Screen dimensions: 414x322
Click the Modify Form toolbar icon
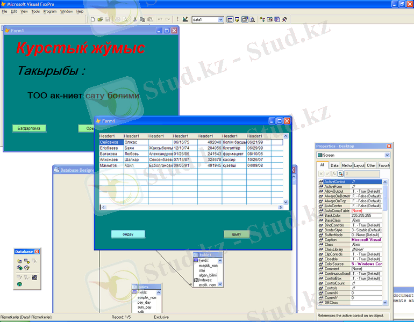point(185,19)
